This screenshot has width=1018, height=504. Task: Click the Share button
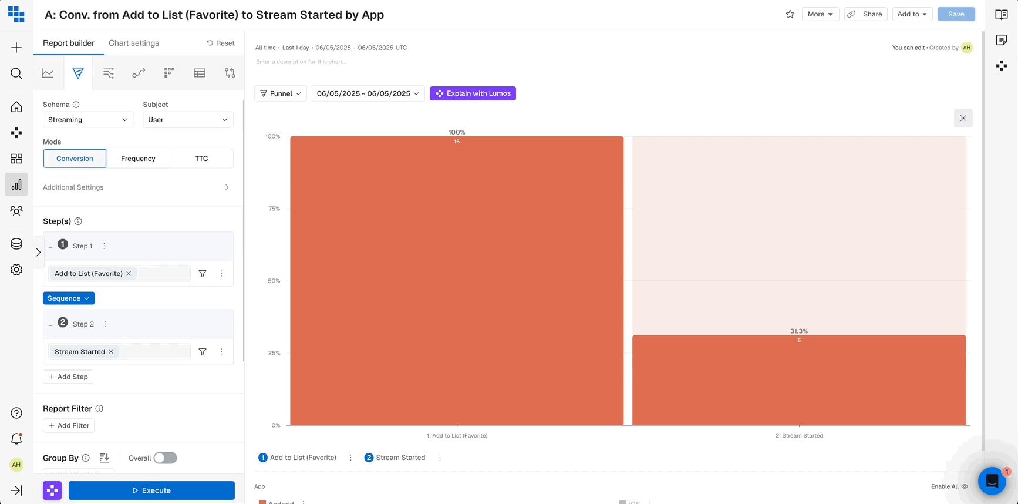coord(872,14)
